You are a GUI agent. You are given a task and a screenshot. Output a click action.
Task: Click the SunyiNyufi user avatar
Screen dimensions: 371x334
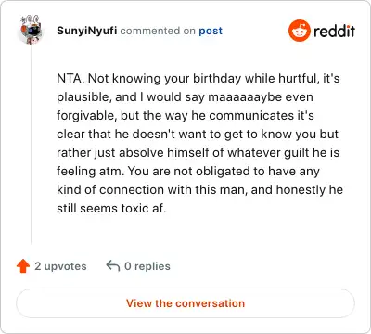[x=31, y=30]
